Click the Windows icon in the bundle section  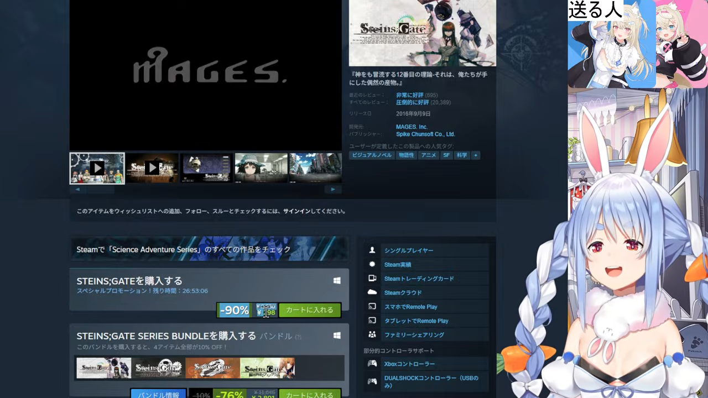click(x=337, y=336)
